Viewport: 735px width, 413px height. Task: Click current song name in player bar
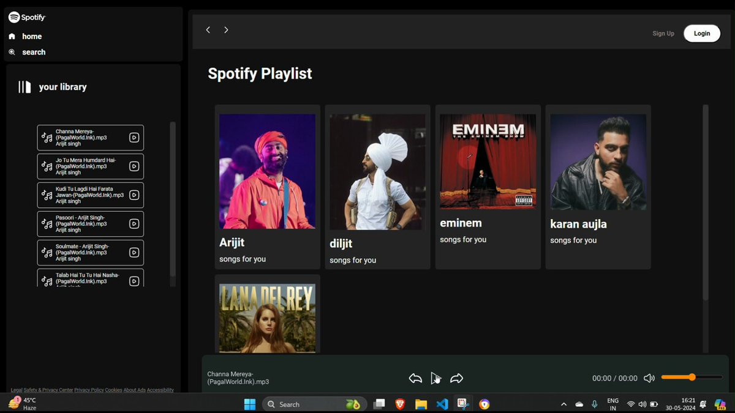[x=238, y=378]
